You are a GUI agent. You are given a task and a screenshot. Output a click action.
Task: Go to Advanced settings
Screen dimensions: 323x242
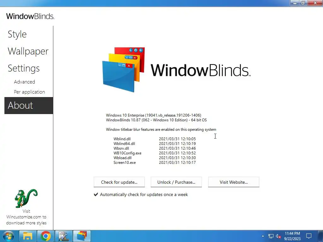coord(24,82)
